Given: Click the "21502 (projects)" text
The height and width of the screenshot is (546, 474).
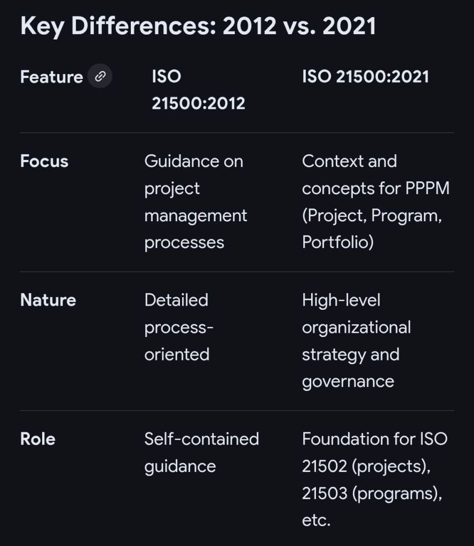Looking at the screenshot, I should (x=366, y=466).
